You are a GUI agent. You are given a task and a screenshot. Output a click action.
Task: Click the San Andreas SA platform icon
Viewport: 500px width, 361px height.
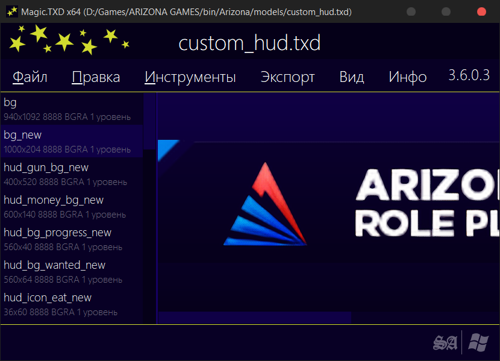click(445, 343)
